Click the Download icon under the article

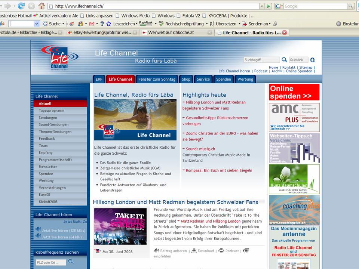(194, 251)
